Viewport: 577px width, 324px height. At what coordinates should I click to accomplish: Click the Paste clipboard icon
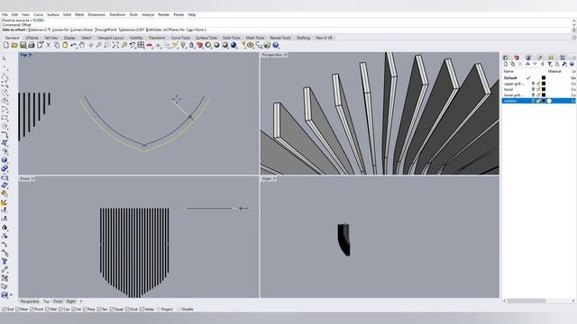pyautogui.click(x=65, y=45)
